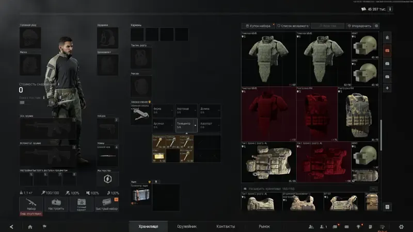413x232 pixels.
Task: Switch to the Рынок tab
Action: 264,226
